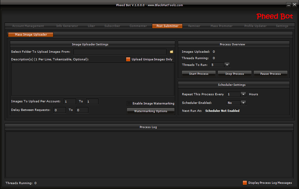The image size is (299, 189).
Task: Focus maximum Images To Upload Per Account field
Action: tap(92, 101)
